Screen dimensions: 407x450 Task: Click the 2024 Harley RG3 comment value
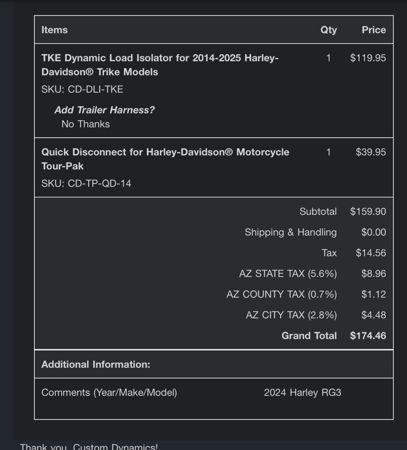[302, 393]
